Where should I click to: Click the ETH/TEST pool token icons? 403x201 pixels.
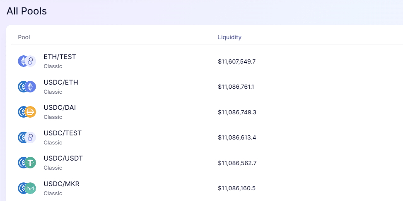click(27, 61)
